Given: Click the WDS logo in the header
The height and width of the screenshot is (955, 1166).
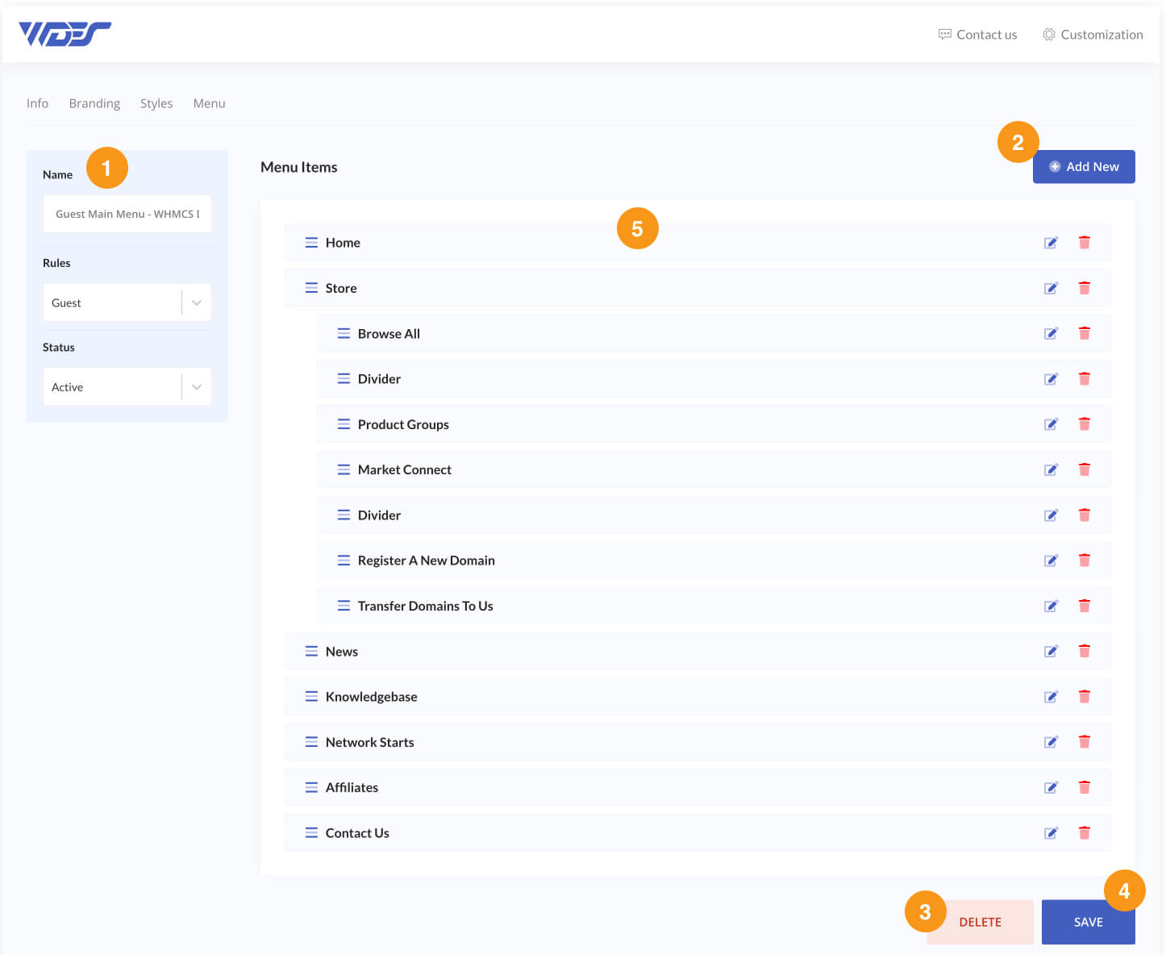Looking at the screenshot, I should [64, 33].
